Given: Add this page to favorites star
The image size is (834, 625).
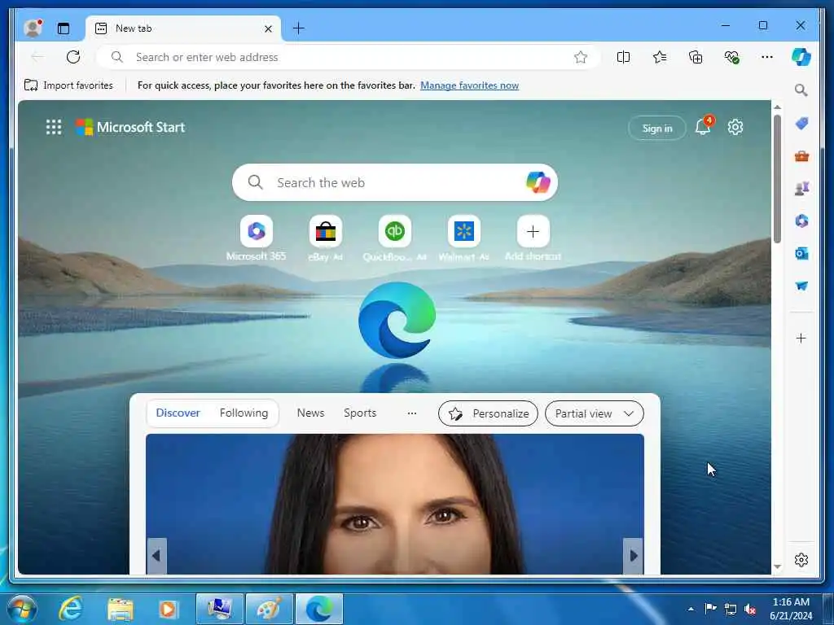Looking at the screenshot, I should pos(580,57).
